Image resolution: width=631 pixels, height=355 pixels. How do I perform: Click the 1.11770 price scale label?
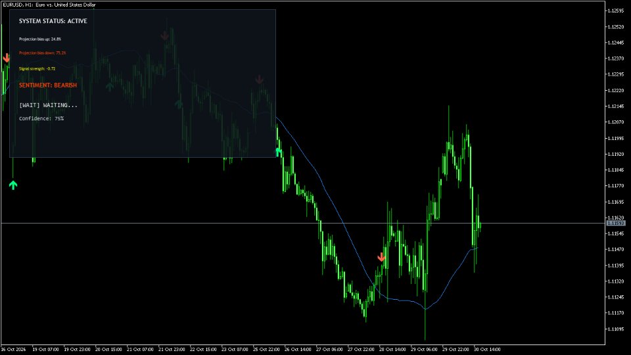pos(615,186)
